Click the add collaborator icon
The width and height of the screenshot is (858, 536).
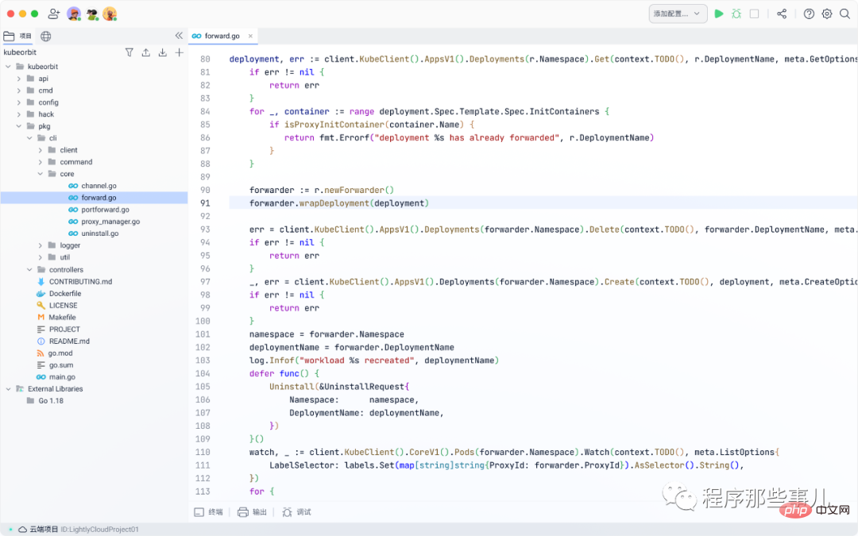[x=54, y=13]
